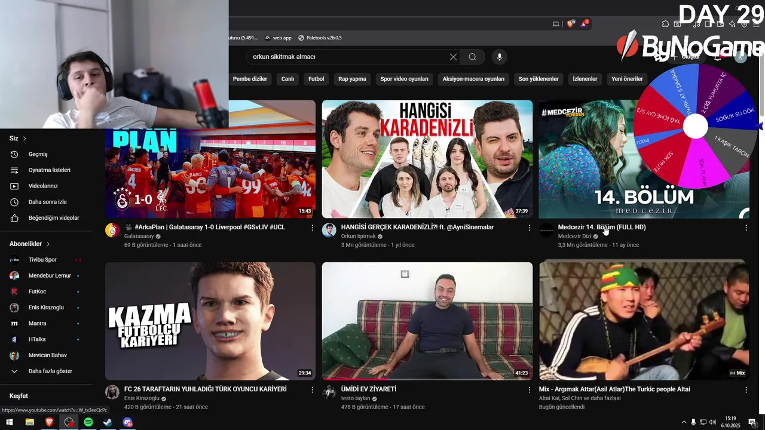Click the Brave Rewards triangle icon
765x430 pixels.
(585, 24)
